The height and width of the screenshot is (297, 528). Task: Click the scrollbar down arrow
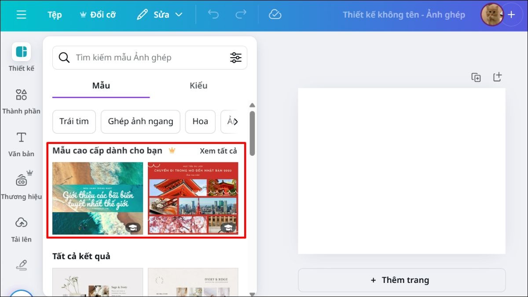click(252, 294)
